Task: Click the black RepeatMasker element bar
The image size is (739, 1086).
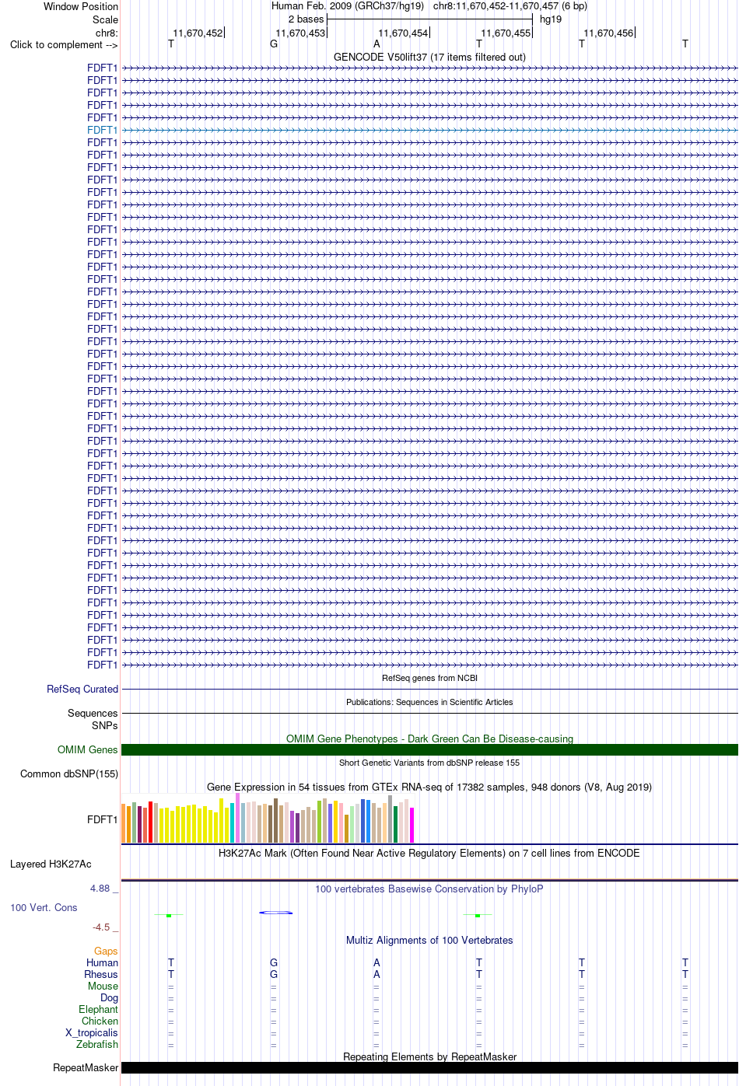Action: (429, 1068)
